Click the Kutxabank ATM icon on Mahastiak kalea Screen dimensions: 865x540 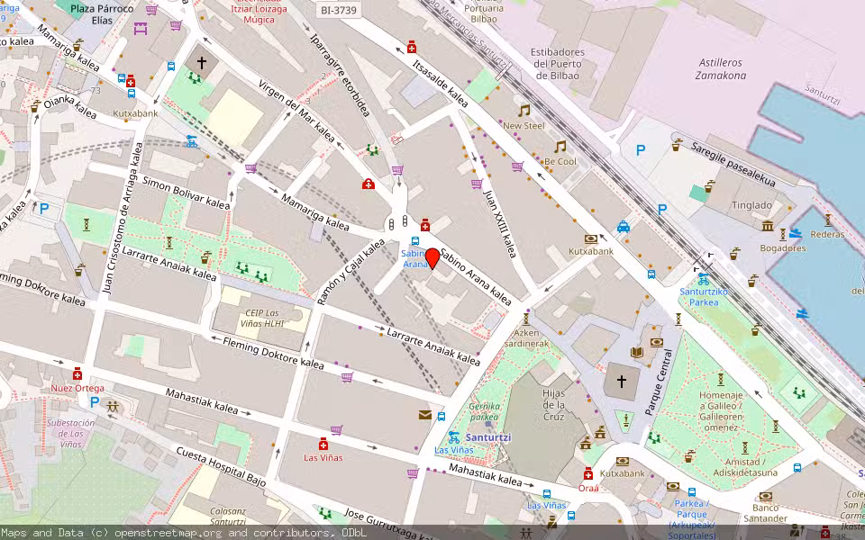(x=623, y=462)
